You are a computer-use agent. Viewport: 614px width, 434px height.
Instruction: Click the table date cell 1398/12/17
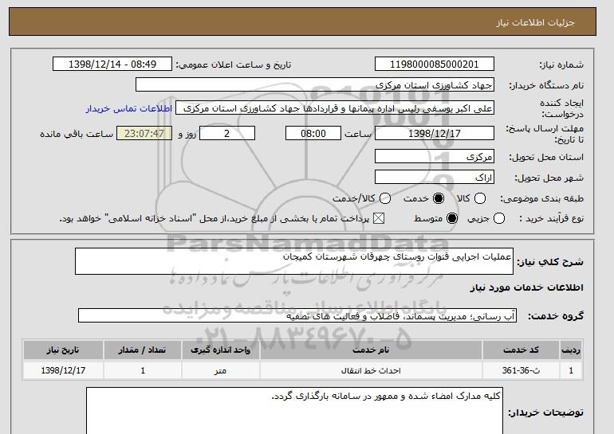click(63, 370)
